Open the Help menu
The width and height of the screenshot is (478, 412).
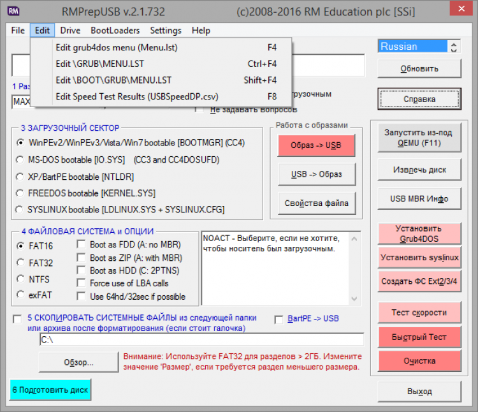click(x=201, y=31)
